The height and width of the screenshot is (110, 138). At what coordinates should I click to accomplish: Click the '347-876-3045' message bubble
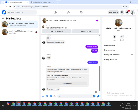[68, 70]
